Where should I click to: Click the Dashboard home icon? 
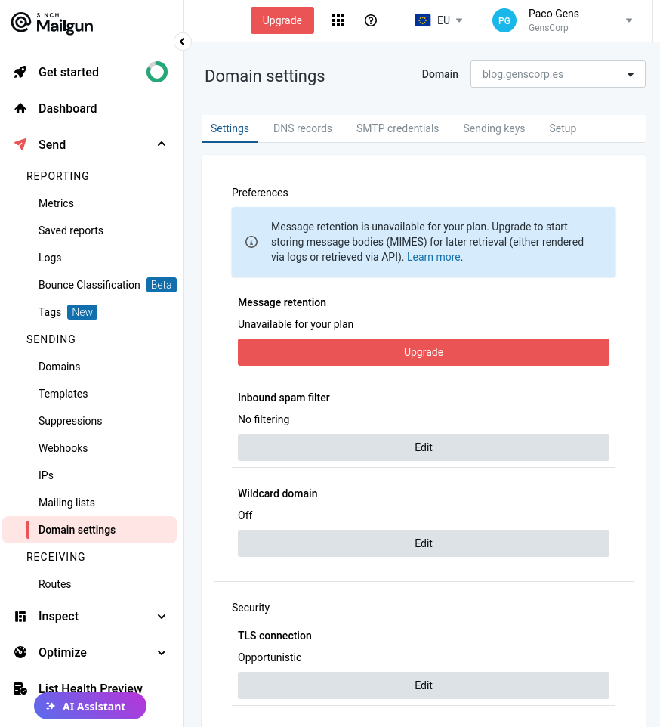click(21, 109)
